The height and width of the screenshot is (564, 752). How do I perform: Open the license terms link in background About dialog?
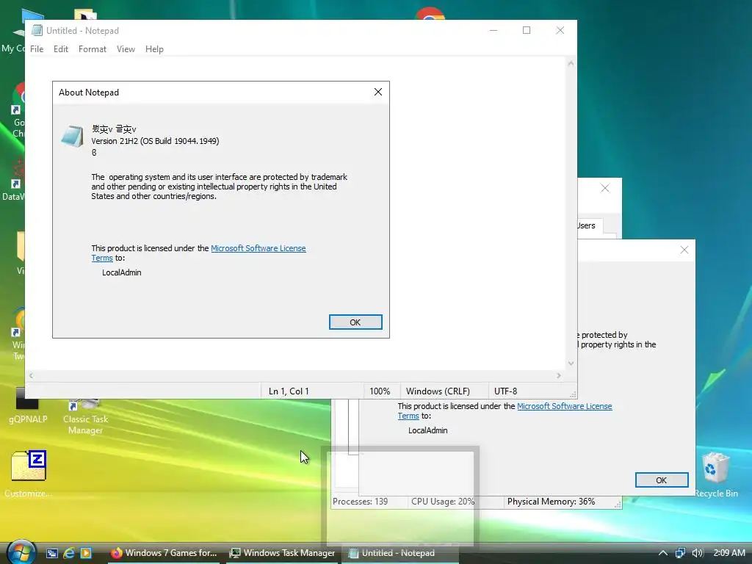click(565, 406)
